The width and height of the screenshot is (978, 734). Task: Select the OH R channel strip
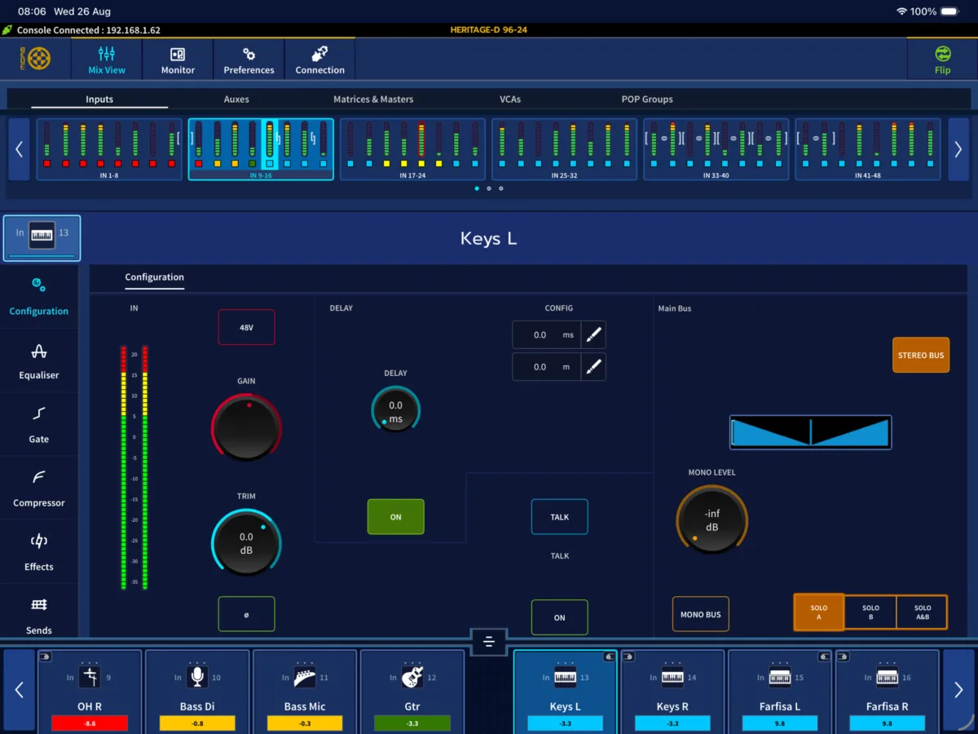pos(89,691)
